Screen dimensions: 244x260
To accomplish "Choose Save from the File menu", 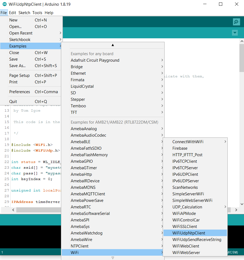I will 31,59.
